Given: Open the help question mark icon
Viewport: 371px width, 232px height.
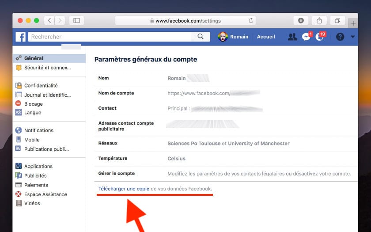Looking at the screenshot, I should [x=340, y=37].
